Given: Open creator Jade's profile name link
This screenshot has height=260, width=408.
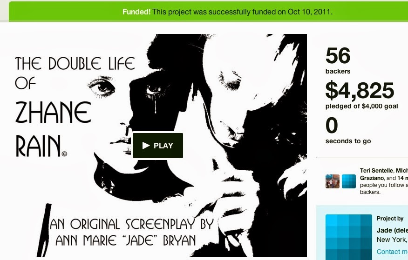Looking at the screenshot, I should (392, 230).
